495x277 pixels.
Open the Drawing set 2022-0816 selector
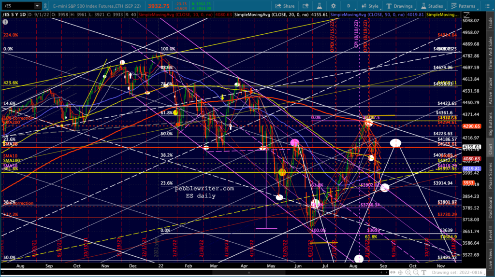[457, 273]
